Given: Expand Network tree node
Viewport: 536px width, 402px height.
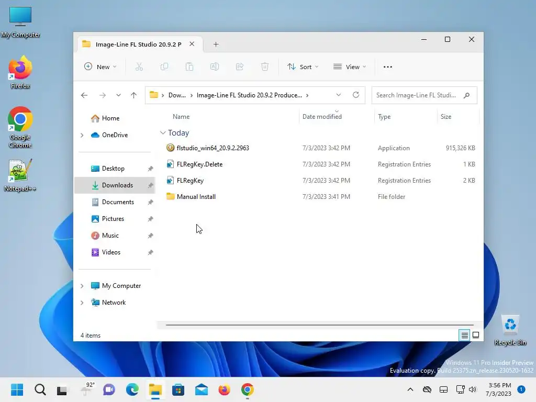Looking at the screenshot, I should [x=82, y=303].
